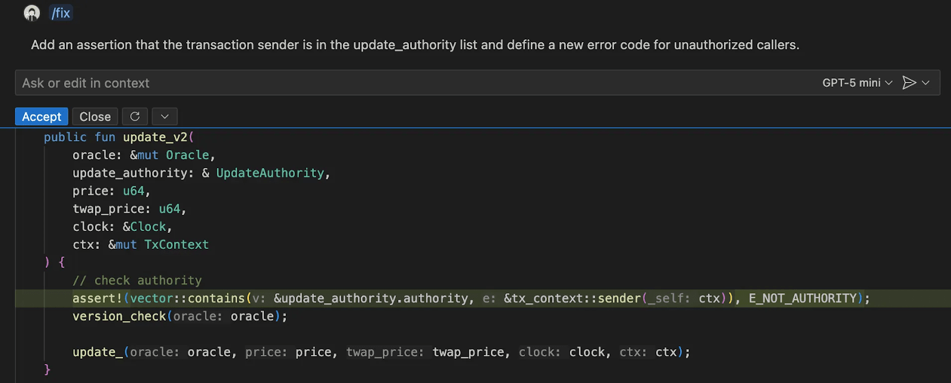This screenshot has height=383, width=951.
Task: Click the rerun refresh icon
Action: pyautogui.click(x=135, y=116)
